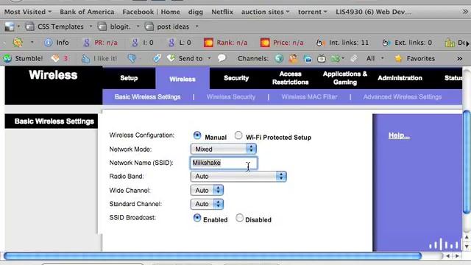Click the Help... link
The width and height of the screenshot is (471, 265).
[x=399, y=135]
